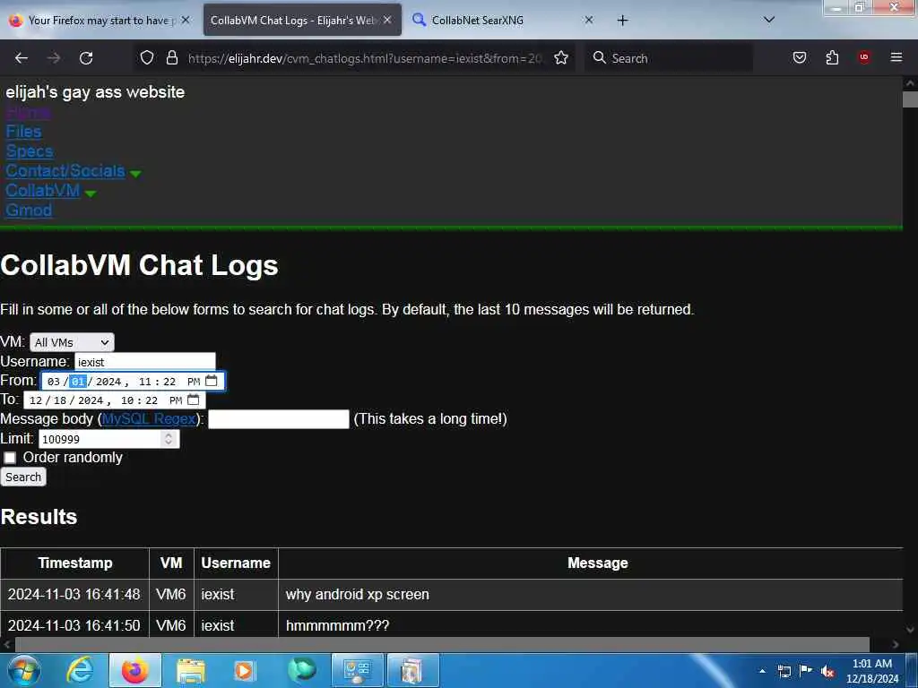Open a new tab with plus icon
The width and height of the screenshot is (918, 688).
pos(622,21)
